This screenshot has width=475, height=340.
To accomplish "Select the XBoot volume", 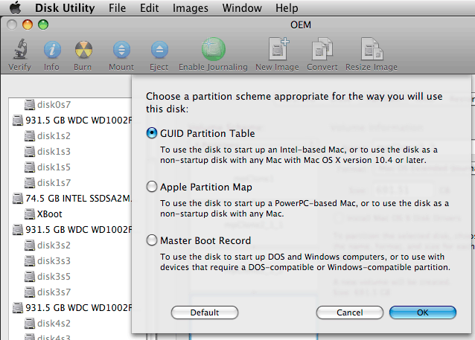I will [43, 214].
